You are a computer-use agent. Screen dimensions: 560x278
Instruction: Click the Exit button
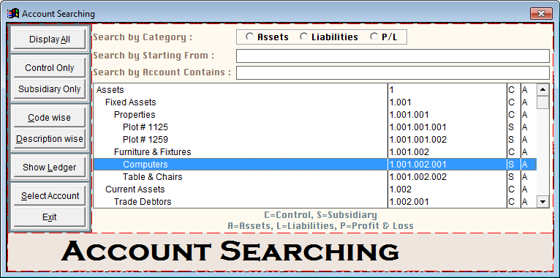pos(49,217)
